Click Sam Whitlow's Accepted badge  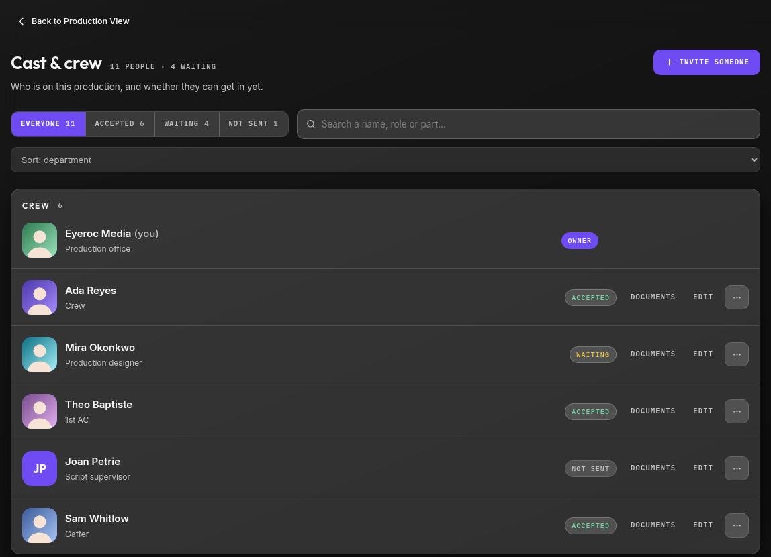(x=590, y=525)
